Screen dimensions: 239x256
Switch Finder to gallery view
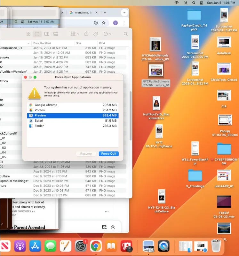(x=56, y=34)
